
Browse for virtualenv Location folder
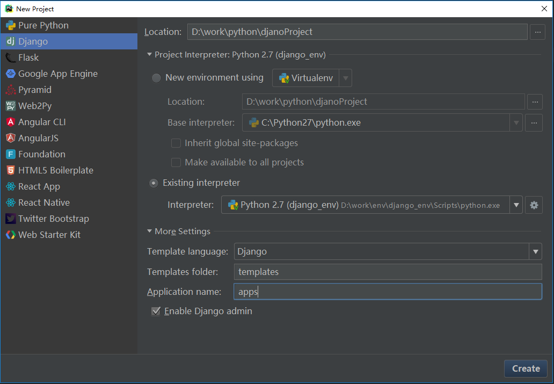[x=535, y=102]
